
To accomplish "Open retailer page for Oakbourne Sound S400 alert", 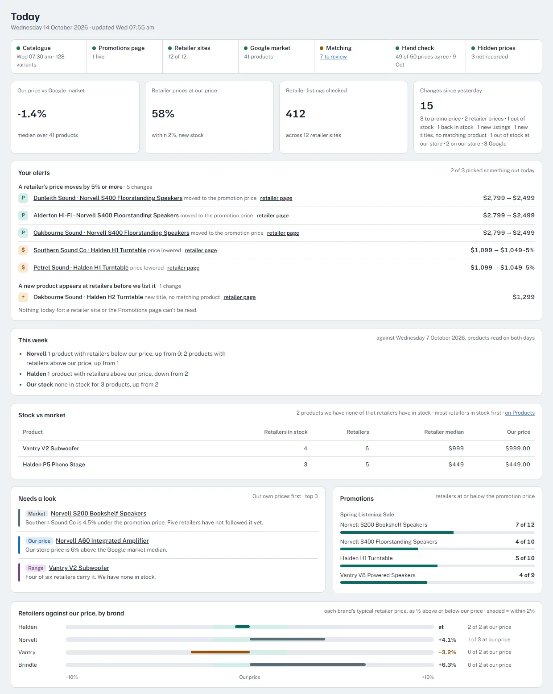I will [283, 233].
